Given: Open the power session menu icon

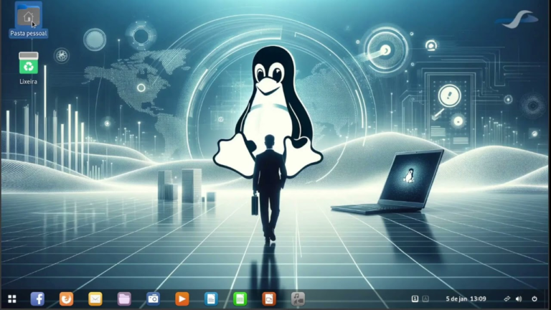Looking at the screenshot, I should click(534, 299).
